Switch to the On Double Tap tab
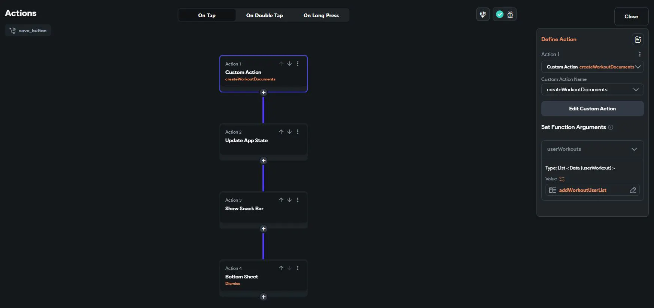Screen dimensions: 654x308 tap(265, 15)
